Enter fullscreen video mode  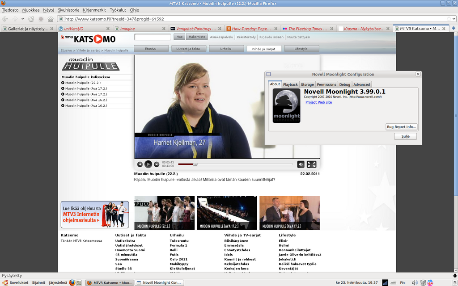312,164
